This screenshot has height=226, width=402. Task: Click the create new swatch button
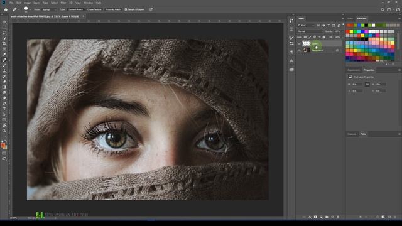coord(387,64)
